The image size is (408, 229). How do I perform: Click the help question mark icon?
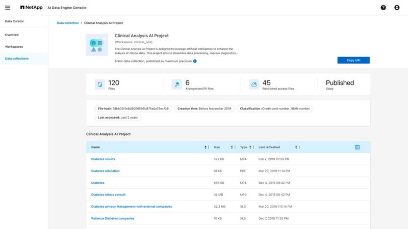coord(384,8)
